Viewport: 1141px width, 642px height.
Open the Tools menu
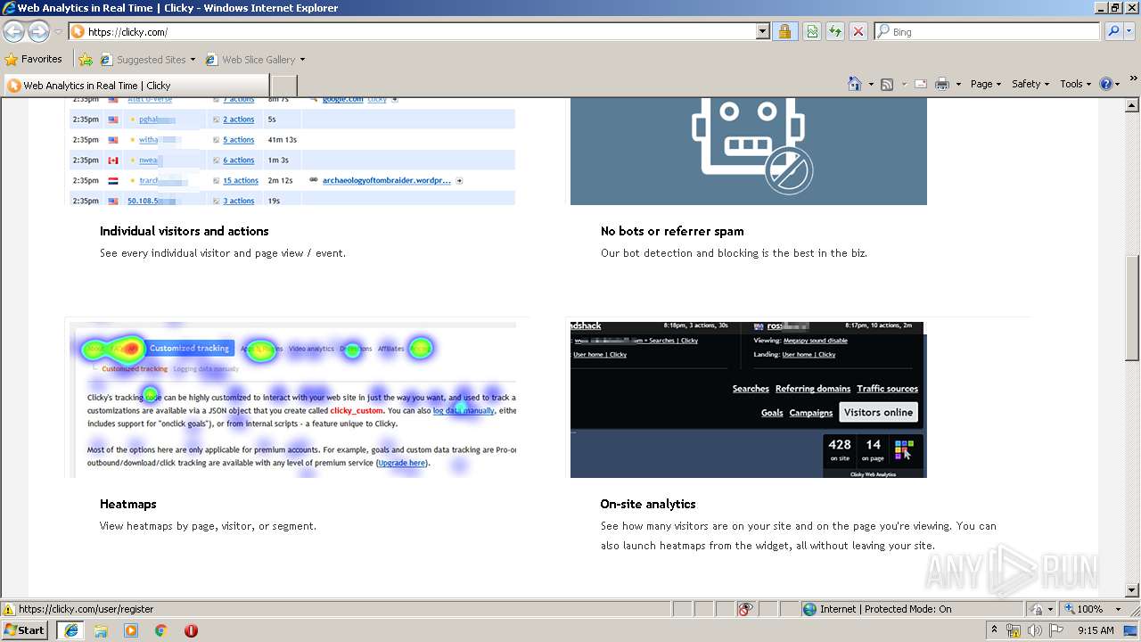coord(1076,84)
